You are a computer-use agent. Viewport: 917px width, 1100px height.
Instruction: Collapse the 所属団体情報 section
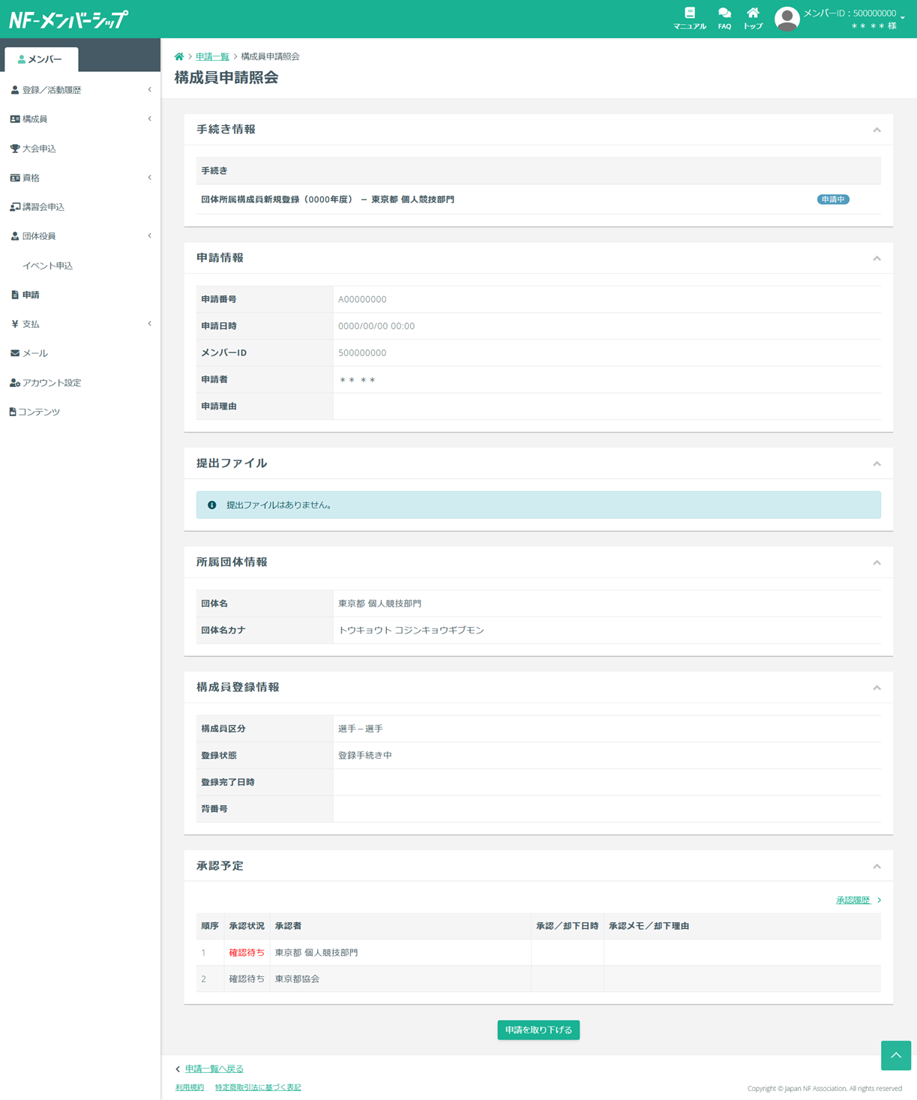(x=877, y=562)
